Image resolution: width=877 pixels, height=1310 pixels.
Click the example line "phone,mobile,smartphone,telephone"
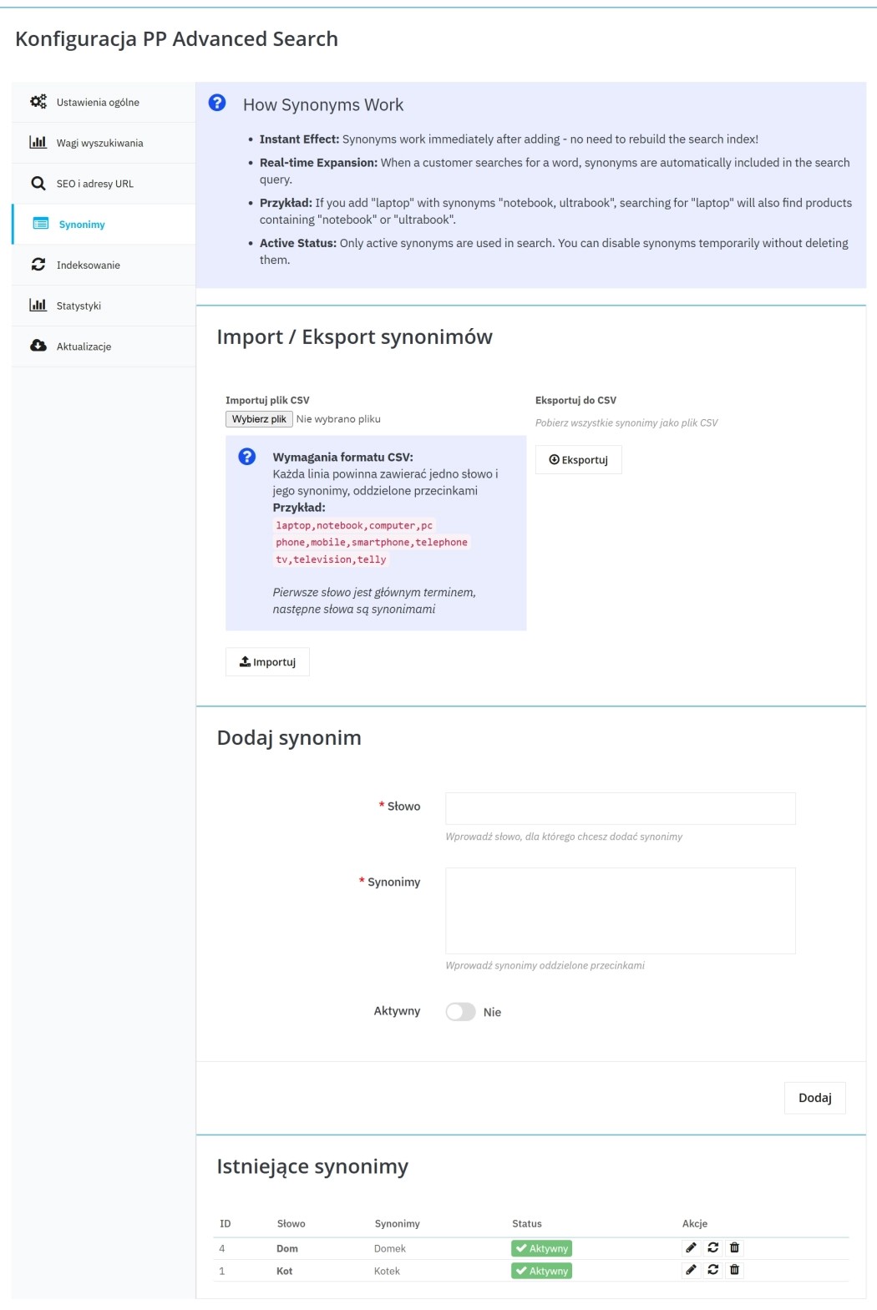click(x=372, y=542)
